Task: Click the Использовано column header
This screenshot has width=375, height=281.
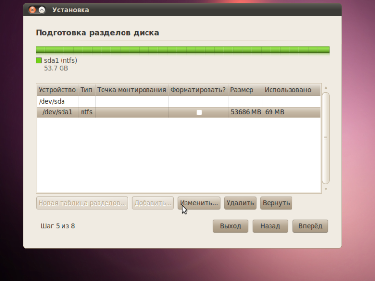Action: click(291, 90)
